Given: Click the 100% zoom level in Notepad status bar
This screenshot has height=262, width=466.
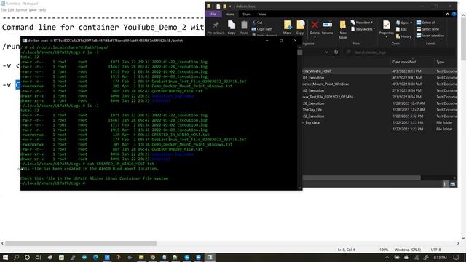Looking at the screenshot, I should 384,250.
